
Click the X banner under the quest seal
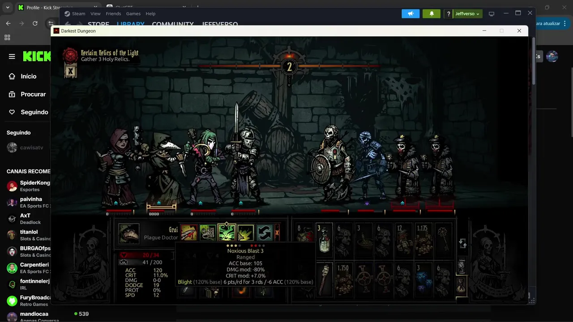coord(70,71)
